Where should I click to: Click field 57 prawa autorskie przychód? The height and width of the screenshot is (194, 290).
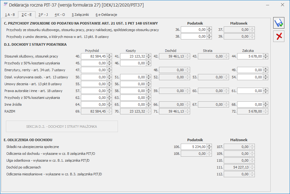pos(94,91)
